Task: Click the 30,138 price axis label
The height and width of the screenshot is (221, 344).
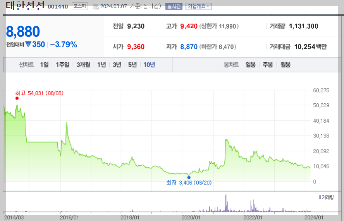Action: click(x=321, y=136)
